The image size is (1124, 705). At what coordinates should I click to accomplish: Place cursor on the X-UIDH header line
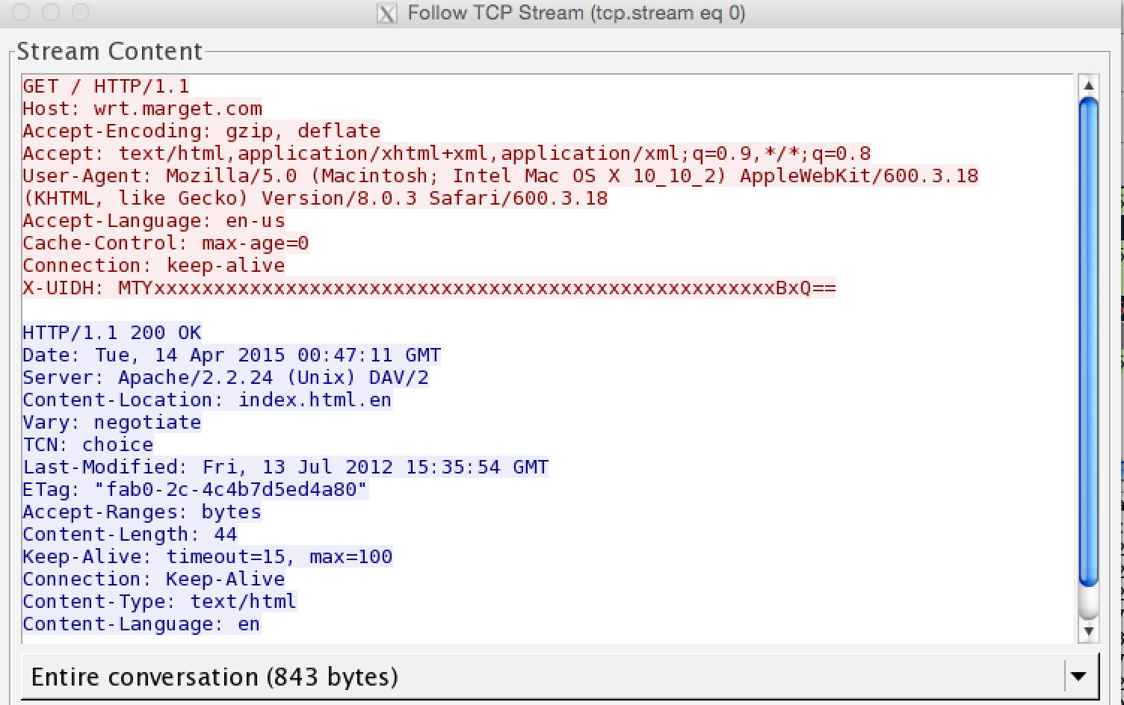(x=428, y=288)
